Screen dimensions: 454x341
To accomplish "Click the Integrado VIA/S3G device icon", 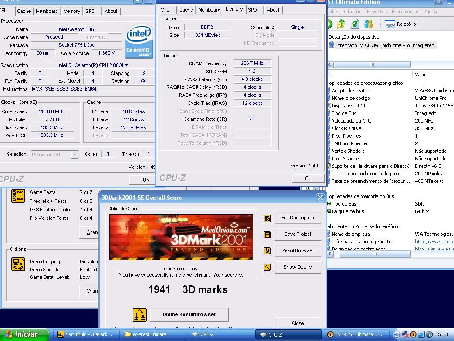I will (x=332, y=45).
